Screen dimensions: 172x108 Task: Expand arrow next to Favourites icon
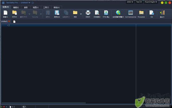tap(41, 14)
